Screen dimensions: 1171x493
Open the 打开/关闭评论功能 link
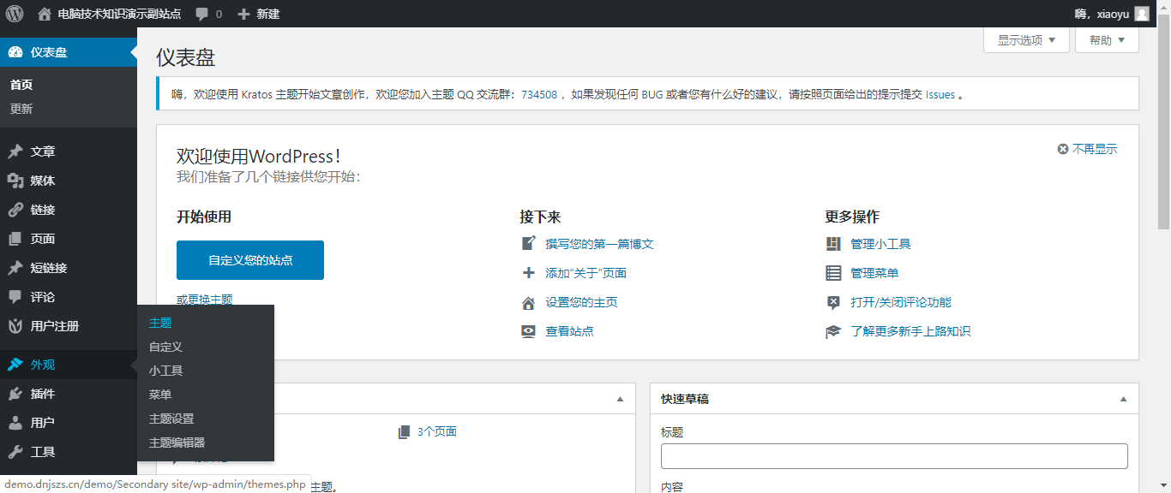(x=901, y=302)
